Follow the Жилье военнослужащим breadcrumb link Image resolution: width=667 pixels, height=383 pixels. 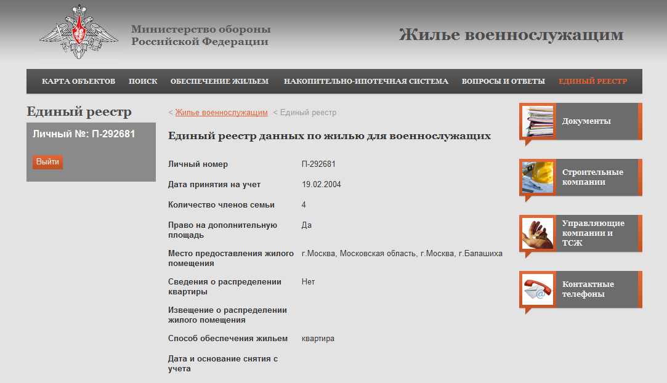[221, 113]
